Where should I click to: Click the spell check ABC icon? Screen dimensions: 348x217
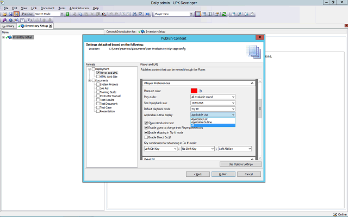140,14
